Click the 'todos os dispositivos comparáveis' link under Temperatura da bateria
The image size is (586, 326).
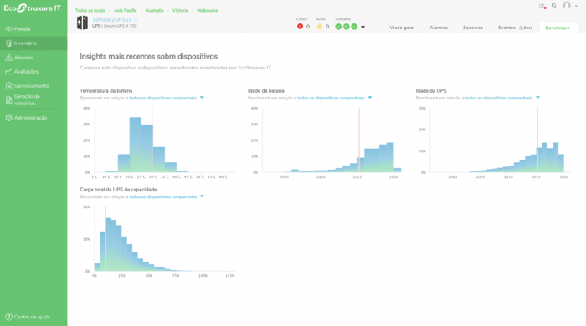pyautogui.click(x=163, y=98)
